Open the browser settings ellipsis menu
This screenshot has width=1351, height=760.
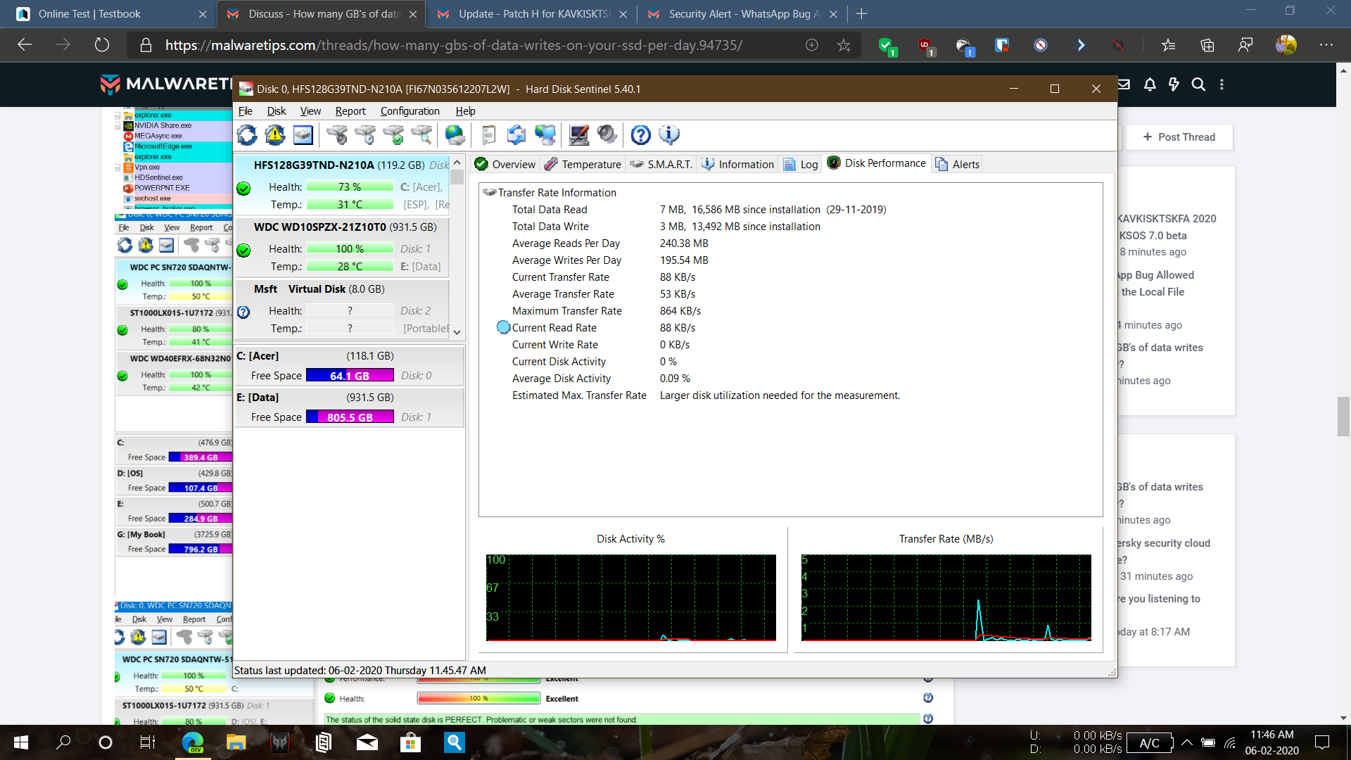pos(1326,45)
